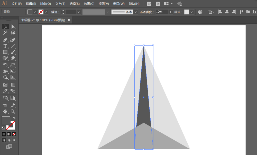Pick the Pen tool
Screen dimensions: 257x155
(x=5, y=40)
